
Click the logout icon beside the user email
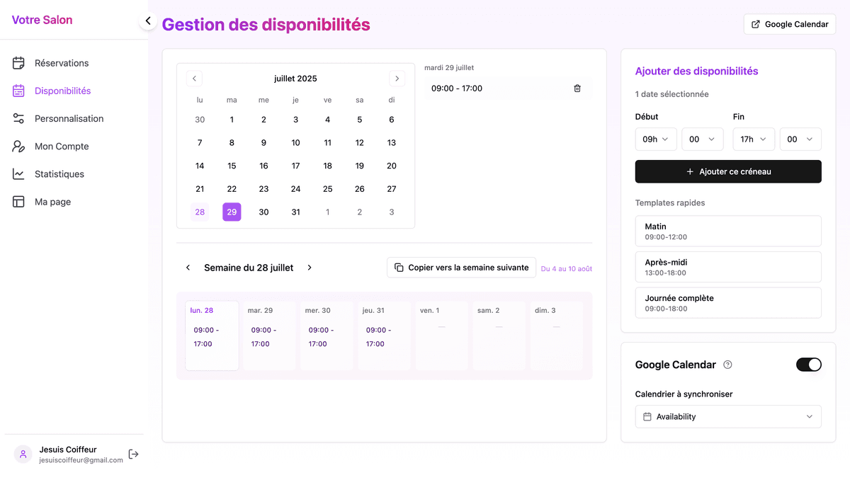(x=133, y=454)
